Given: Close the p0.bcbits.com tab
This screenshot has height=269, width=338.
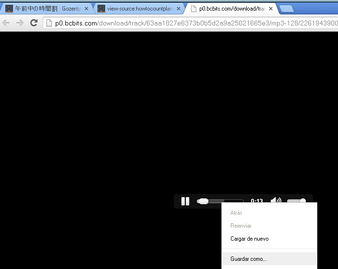Looking at the screenshot, I should click(x=271, y=9).
